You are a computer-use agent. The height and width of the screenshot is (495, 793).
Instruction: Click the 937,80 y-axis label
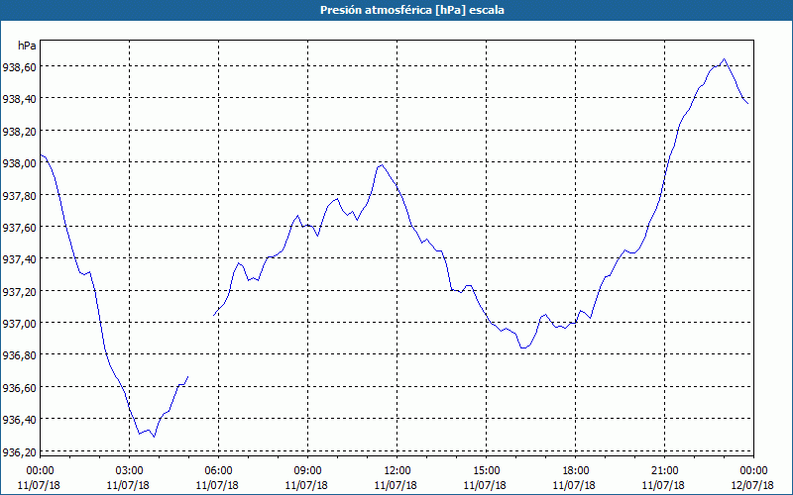click(x=19, y=195)
